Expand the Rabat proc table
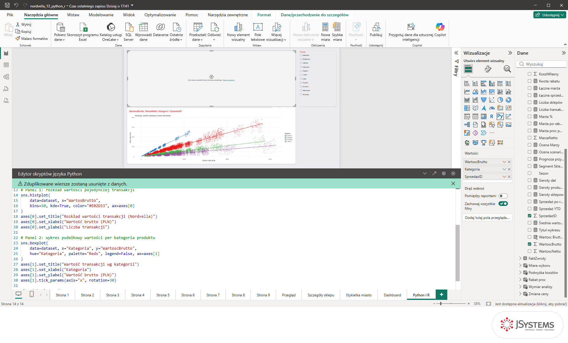568x343 pixels. [520, 280]
